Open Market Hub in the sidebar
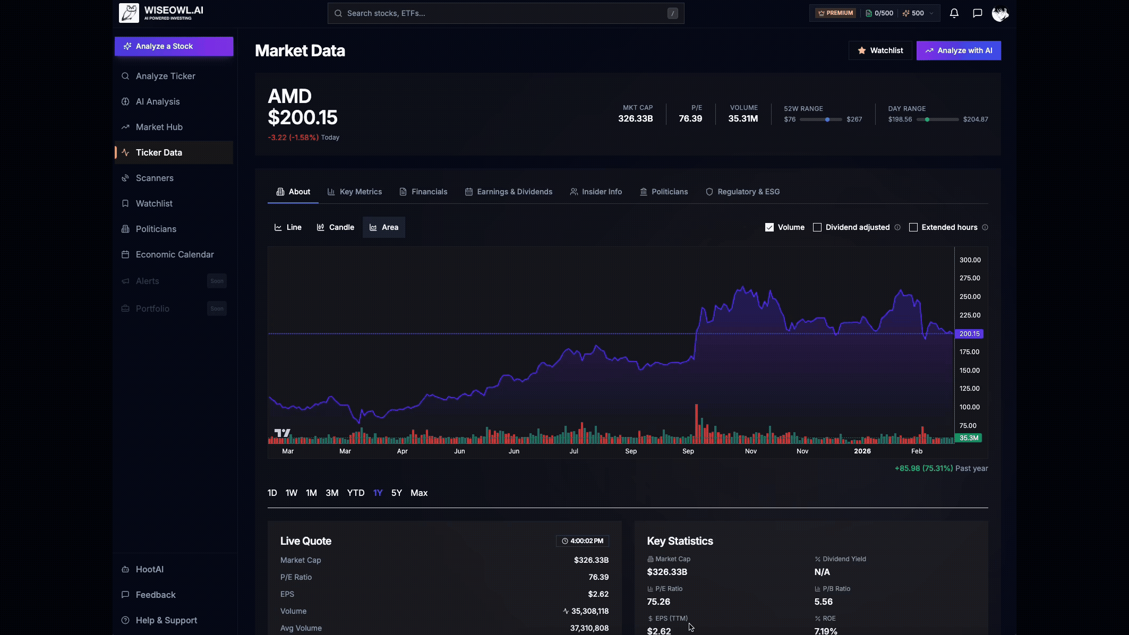Screen dimensions: 1129x635 pyautogui.click(x=158, y=127)
